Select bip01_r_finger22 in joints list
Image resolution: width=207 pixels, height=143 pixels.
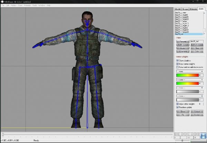[182, 32]
